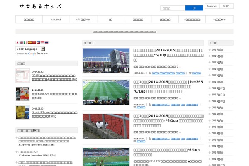
Task: Open the popular post with 2,181 views
Action: [x=47, y=139]
